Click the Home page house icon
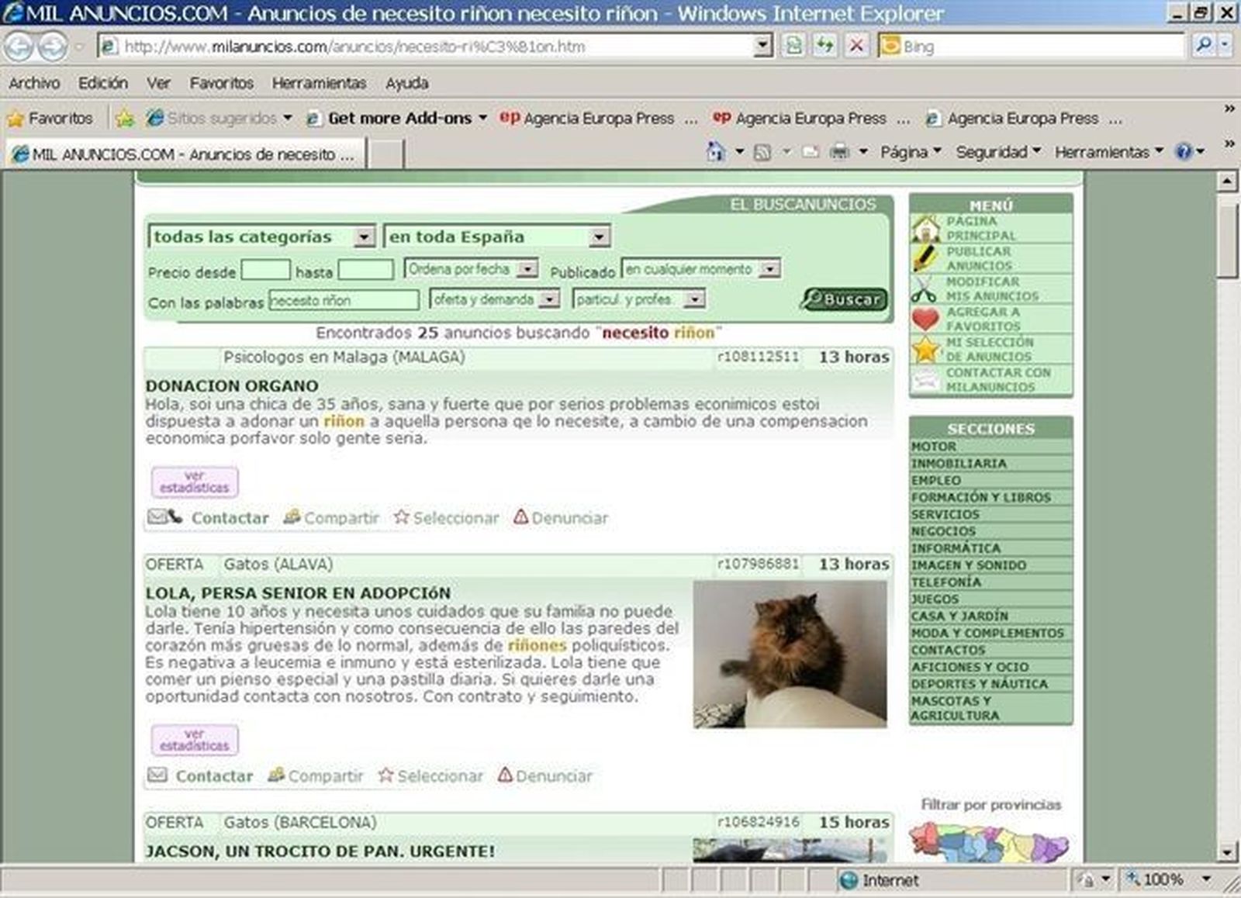Image resolution: width=1241 pixels, height=898 pixels. click(x=716, y=152)
